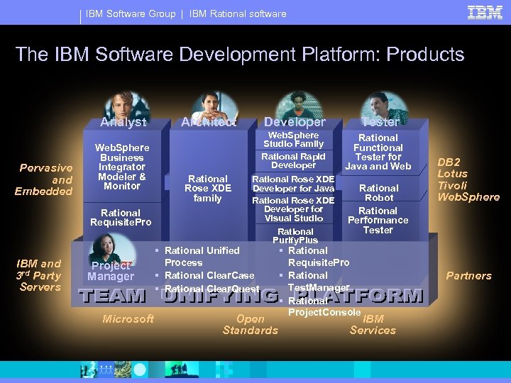The image size is (511, 383).
Task: Click the slide title about Products
Action: [240, 54]
